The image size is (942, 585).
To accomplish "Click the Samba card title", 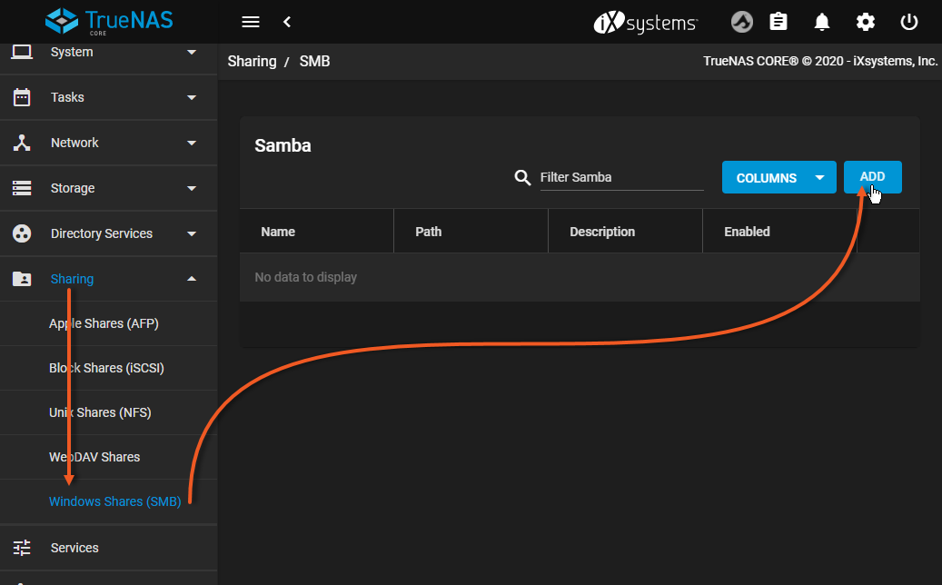I will pos(283,145).
